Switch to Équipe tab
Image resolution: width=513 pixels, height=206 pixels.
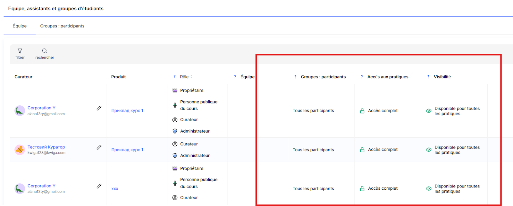pyautogui.click(x=20, y=26)
